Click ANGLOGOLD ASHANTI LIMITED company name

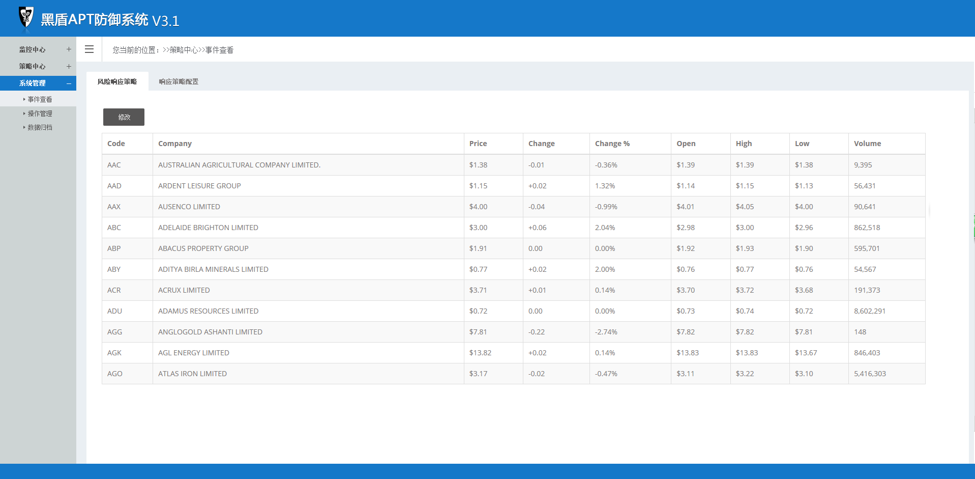pyautogui.click(x=210, y=332)
